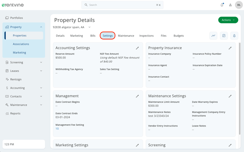Edit Screening section with the pencil icon
The image size is (244, 152).
click(x=230, y=145)
